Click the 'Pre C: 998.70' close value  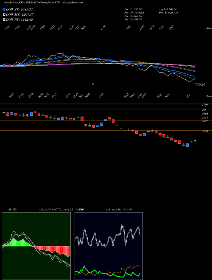click(133, 20)
